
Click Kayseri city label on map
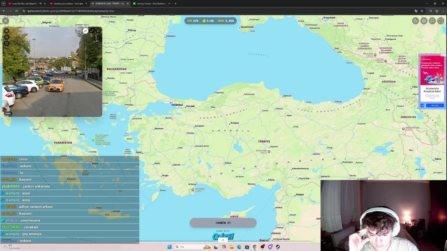point(274,147)
